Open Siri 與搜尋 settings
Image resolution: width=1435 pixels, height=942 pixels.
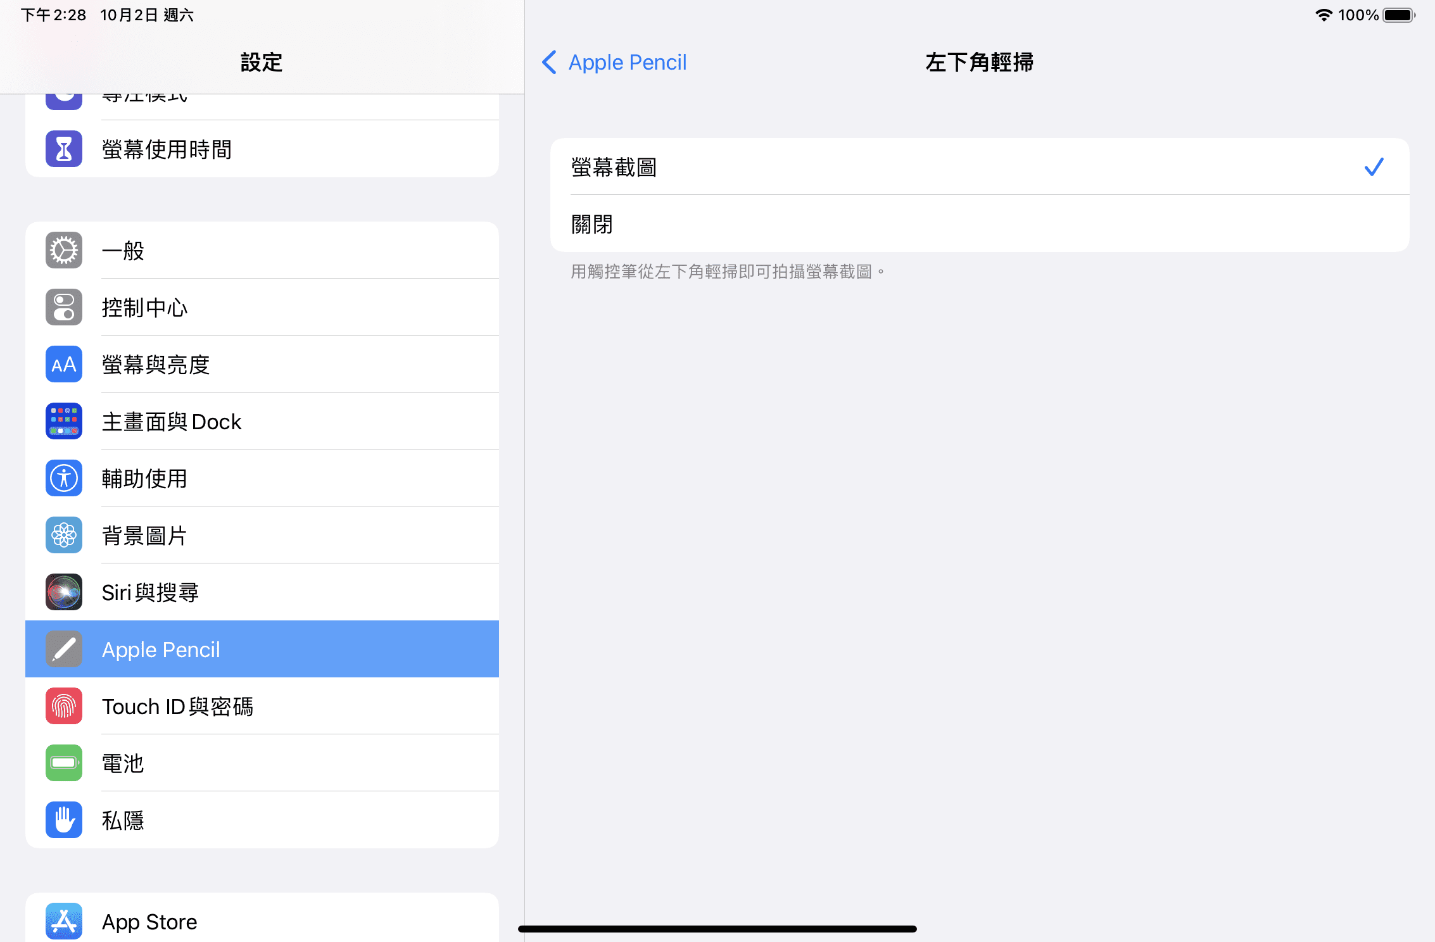[262, 592]
